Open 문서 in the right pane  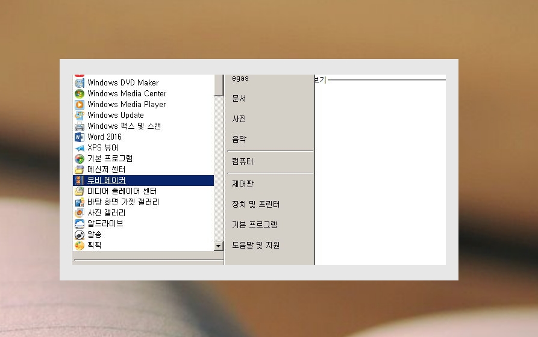coord(239,98)
